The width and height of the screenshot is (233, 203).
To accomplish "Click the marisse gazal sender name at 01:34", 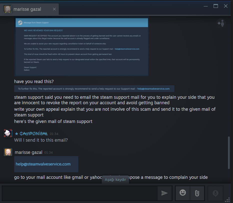I will click(x=28, y=152).
